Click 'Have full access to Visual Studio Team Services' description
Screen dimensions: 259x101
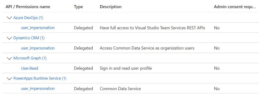point(152,28)
